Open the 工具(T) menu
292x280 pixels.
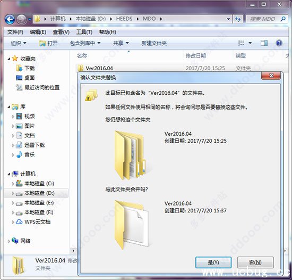coord(84,32)
